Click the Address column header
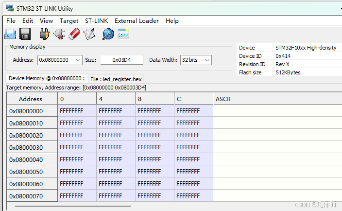The height and width of the screenshot is (211, 342). 32,99
